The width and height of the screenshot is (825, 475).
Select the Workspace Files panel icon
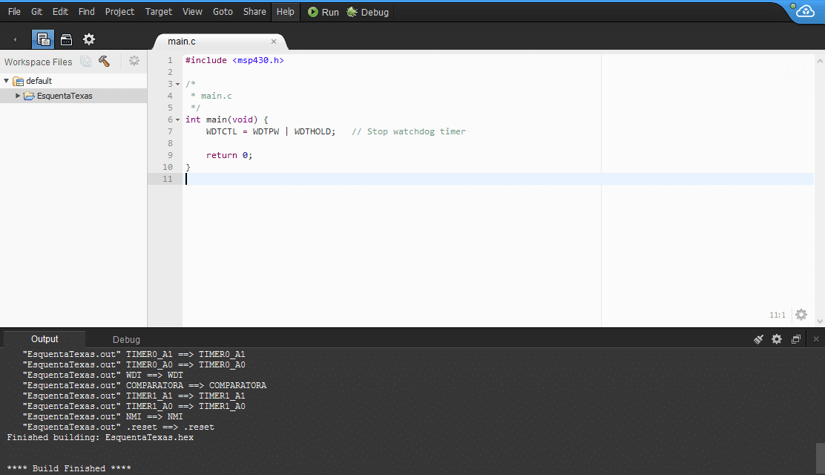tap(43, 39)
